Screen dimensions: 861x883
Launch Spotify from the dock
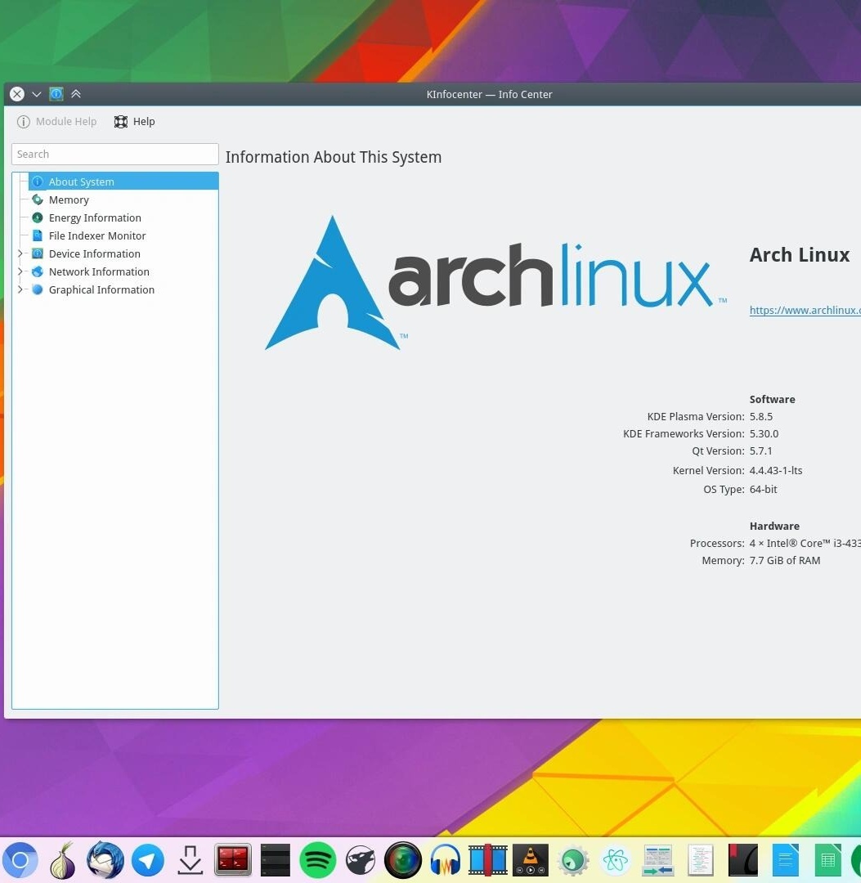[317, 860]
